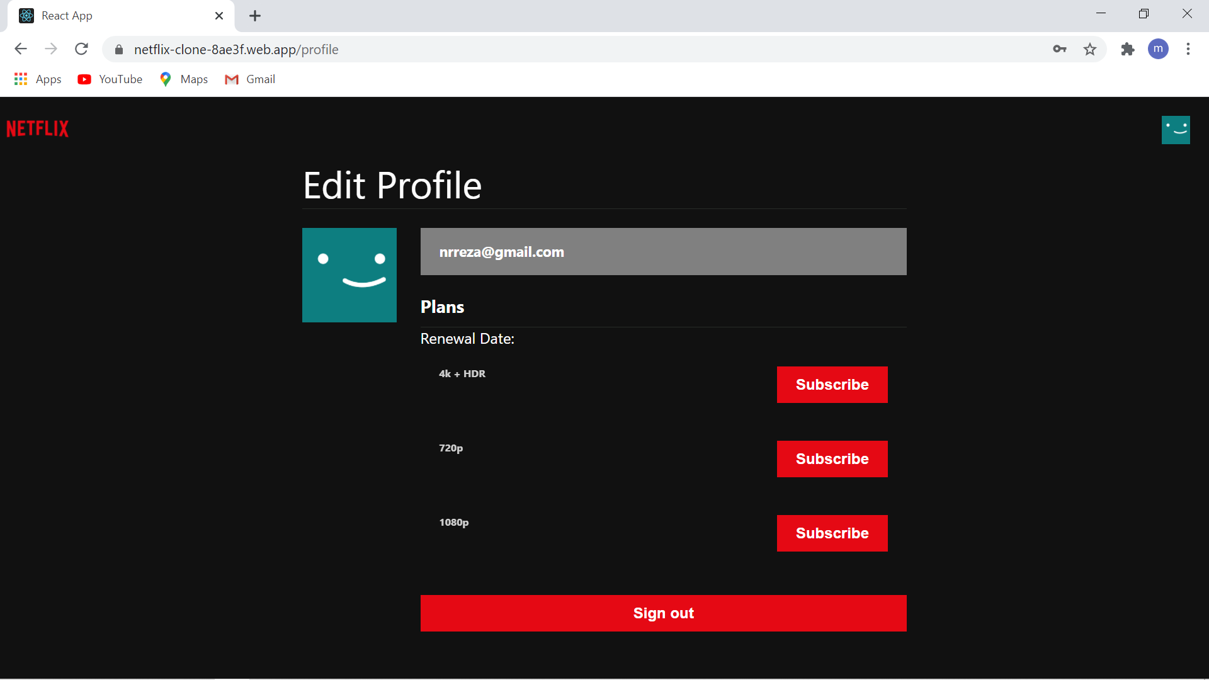
Task: Open the Chrome three-dot menu
Action: pyautogui.click(x=1189, y=49)
